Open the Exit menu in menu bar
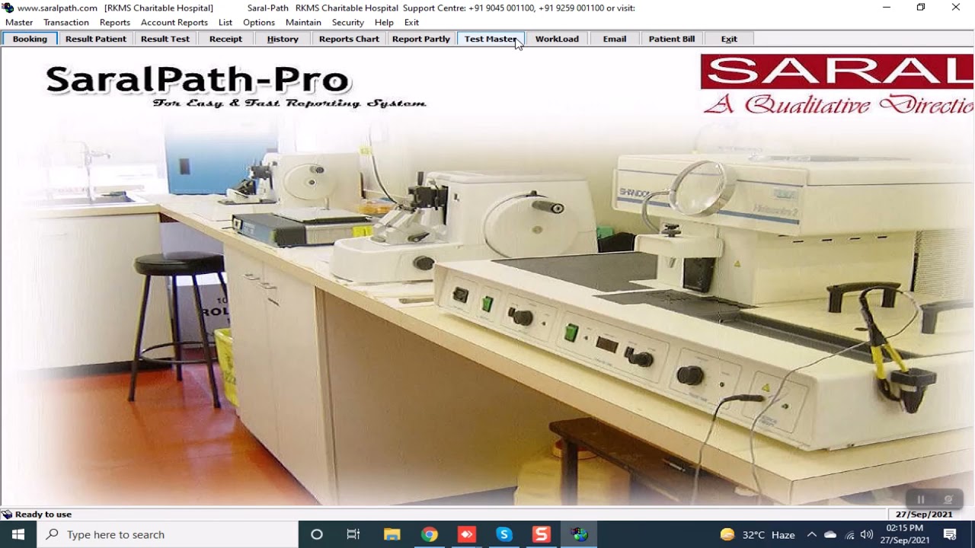This screenshot has width=975, height=548. pyautogui.click(x=411, y=22)
